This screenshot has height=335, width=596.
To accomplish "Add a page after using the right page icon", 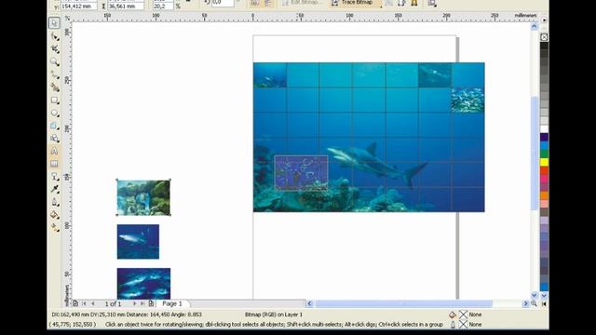I will (151, 303).
